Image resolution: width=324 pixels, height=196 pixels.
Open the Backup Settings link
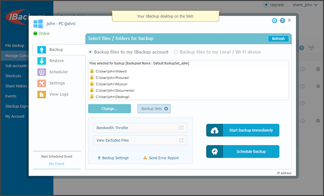[x=115, y=158]
